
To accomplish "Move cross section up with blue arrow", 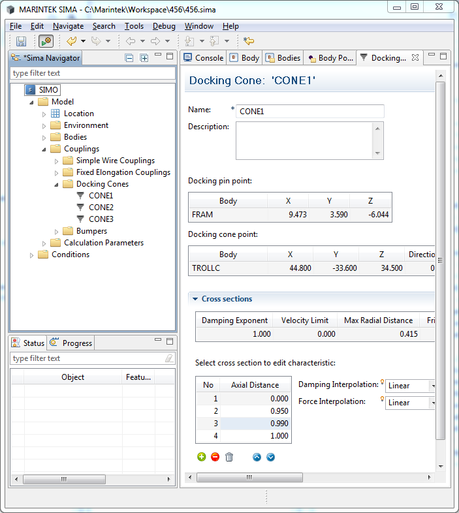I will (x=257, y=457).
